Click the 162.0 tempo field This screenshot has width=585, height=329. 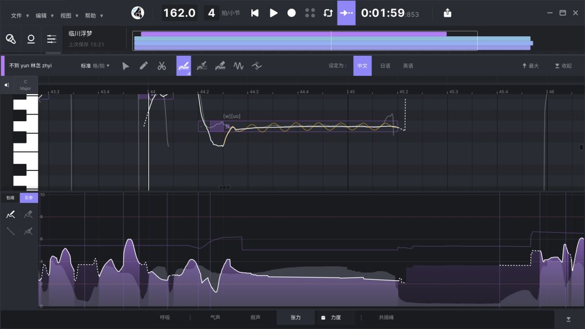179,13
